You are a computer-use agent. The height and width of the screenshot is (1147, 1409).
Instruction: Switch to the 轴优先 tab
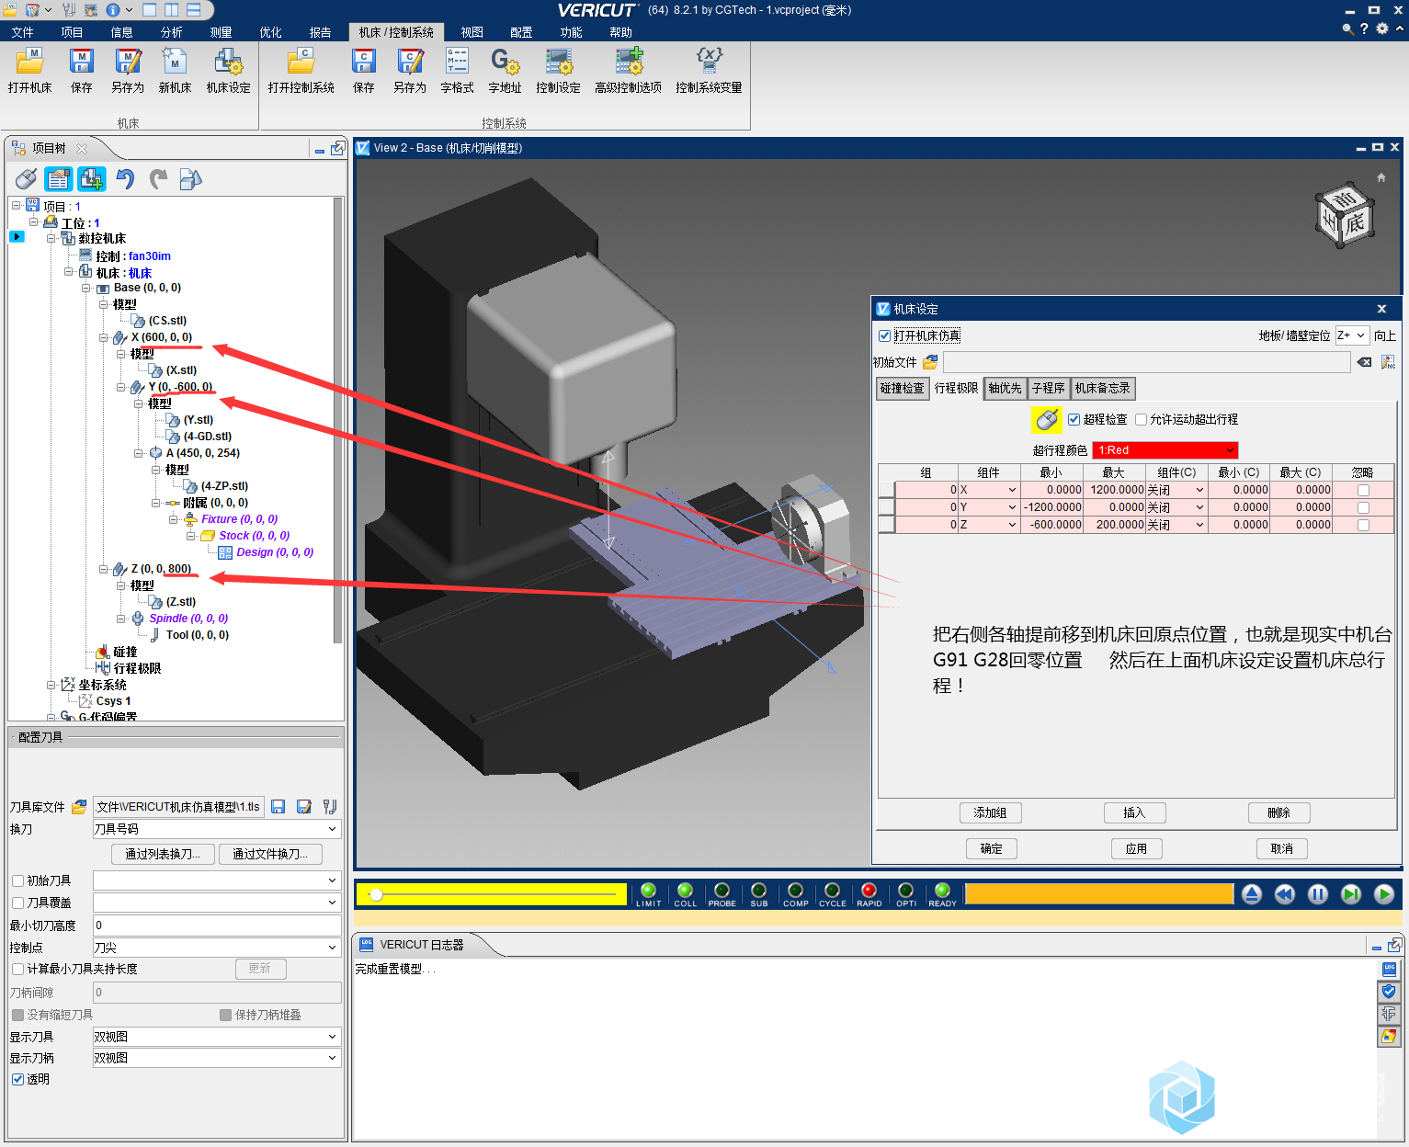[x=1005, y=388]
